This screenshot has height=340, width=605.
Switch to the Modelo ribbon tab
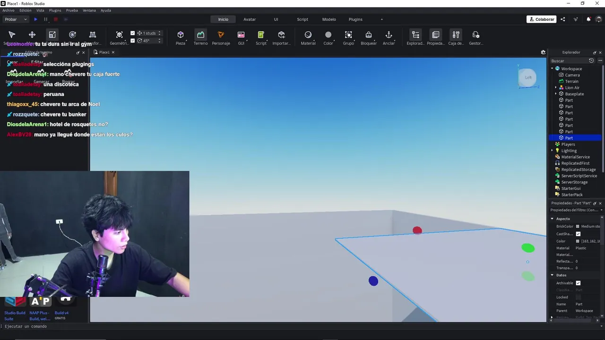pos(329,19)
